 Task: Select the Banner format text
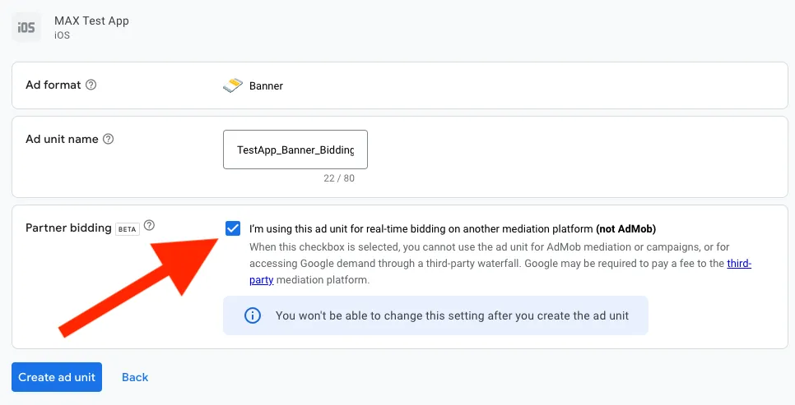[x=266, y=85]
